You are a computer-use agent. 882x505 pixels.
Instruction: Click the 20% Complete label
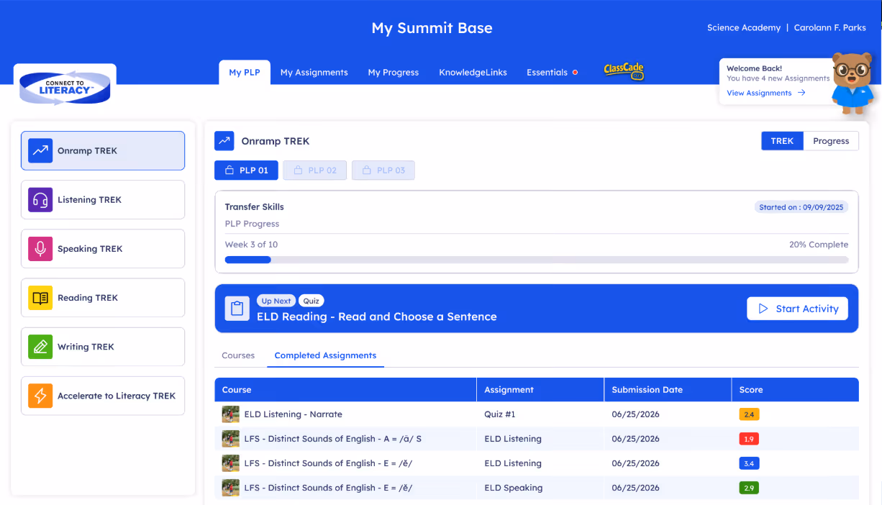[819, 245]
